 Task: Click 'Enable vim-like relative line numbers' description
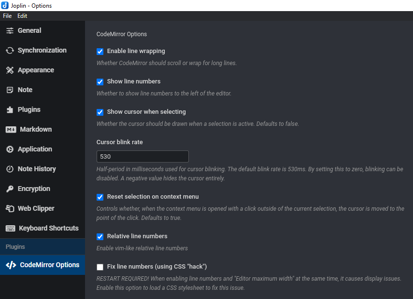142,248
